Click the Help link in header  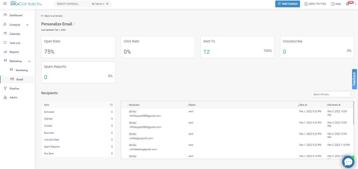(338, 4)
